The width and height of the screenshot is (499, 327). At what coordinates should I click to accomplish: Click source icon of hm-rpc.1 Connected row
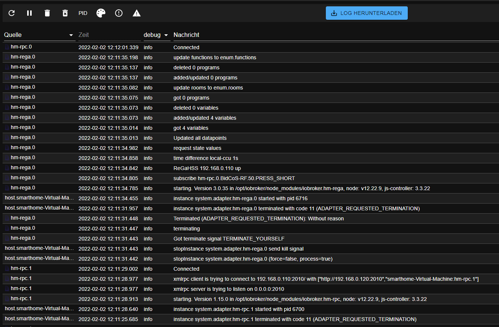coord(7,268)
